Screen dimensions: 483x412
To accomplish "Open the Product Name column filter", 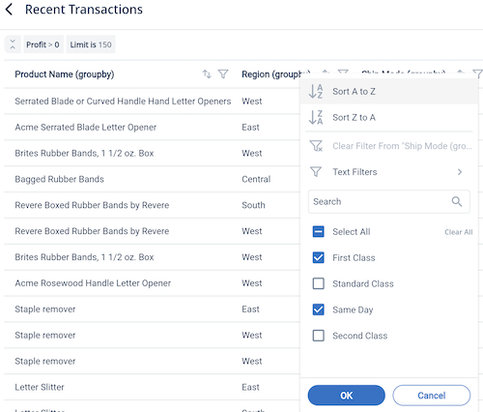I will click(223, 74).
